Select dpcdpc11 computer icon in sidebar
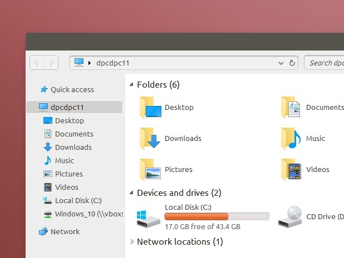The height and width of the screenshot is (258, 344). click(43, 107)
